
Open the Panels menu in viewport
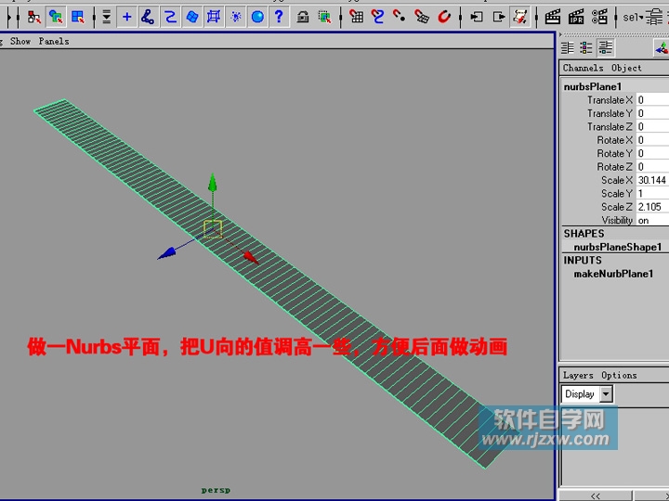pos(54,42)
